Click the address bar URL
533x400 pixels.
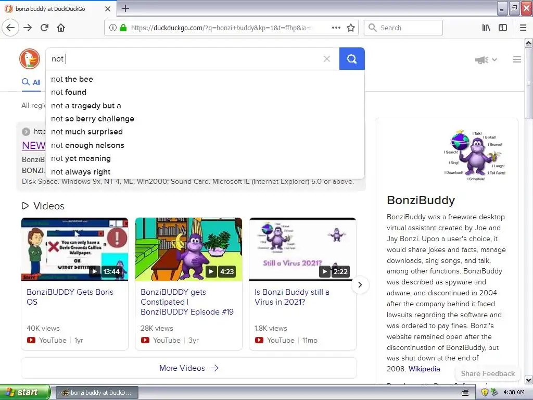[x=221, y=28]
